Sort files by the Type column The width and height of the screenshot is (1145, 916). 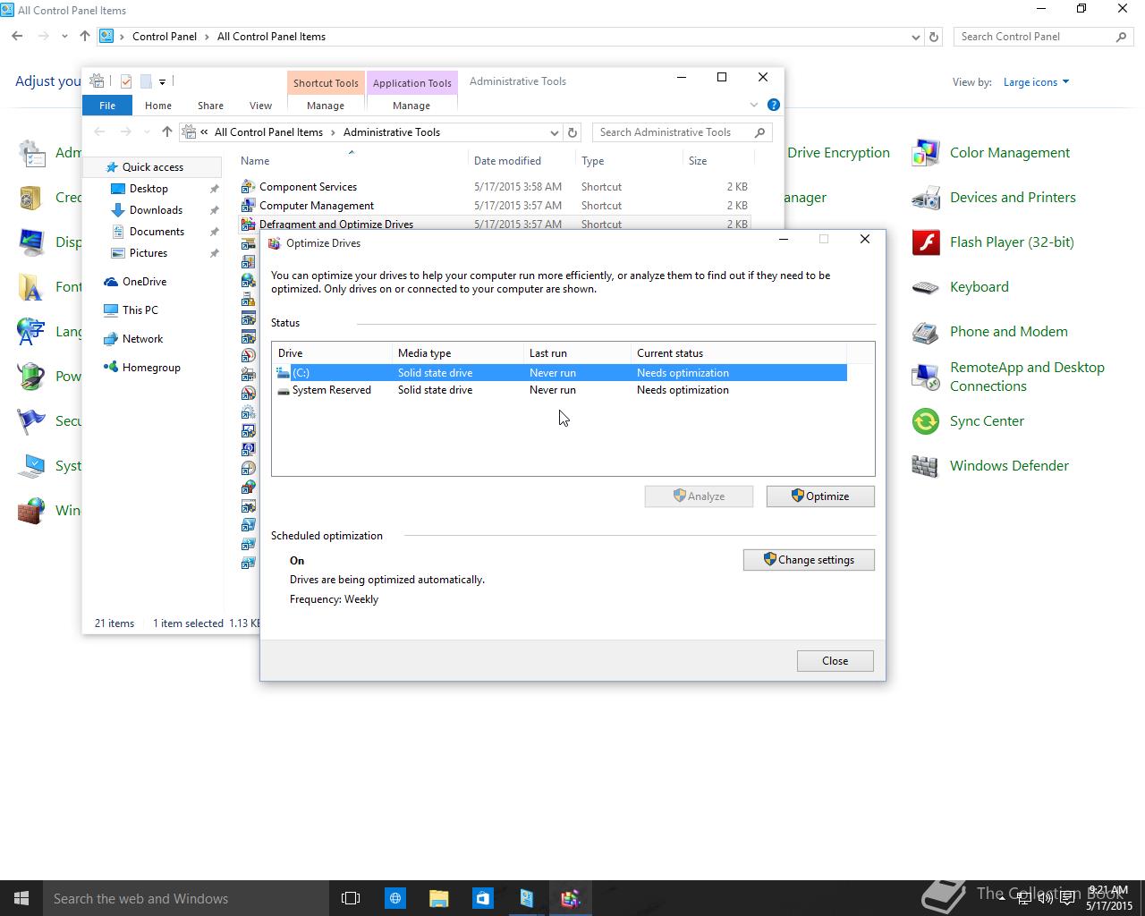592,161
